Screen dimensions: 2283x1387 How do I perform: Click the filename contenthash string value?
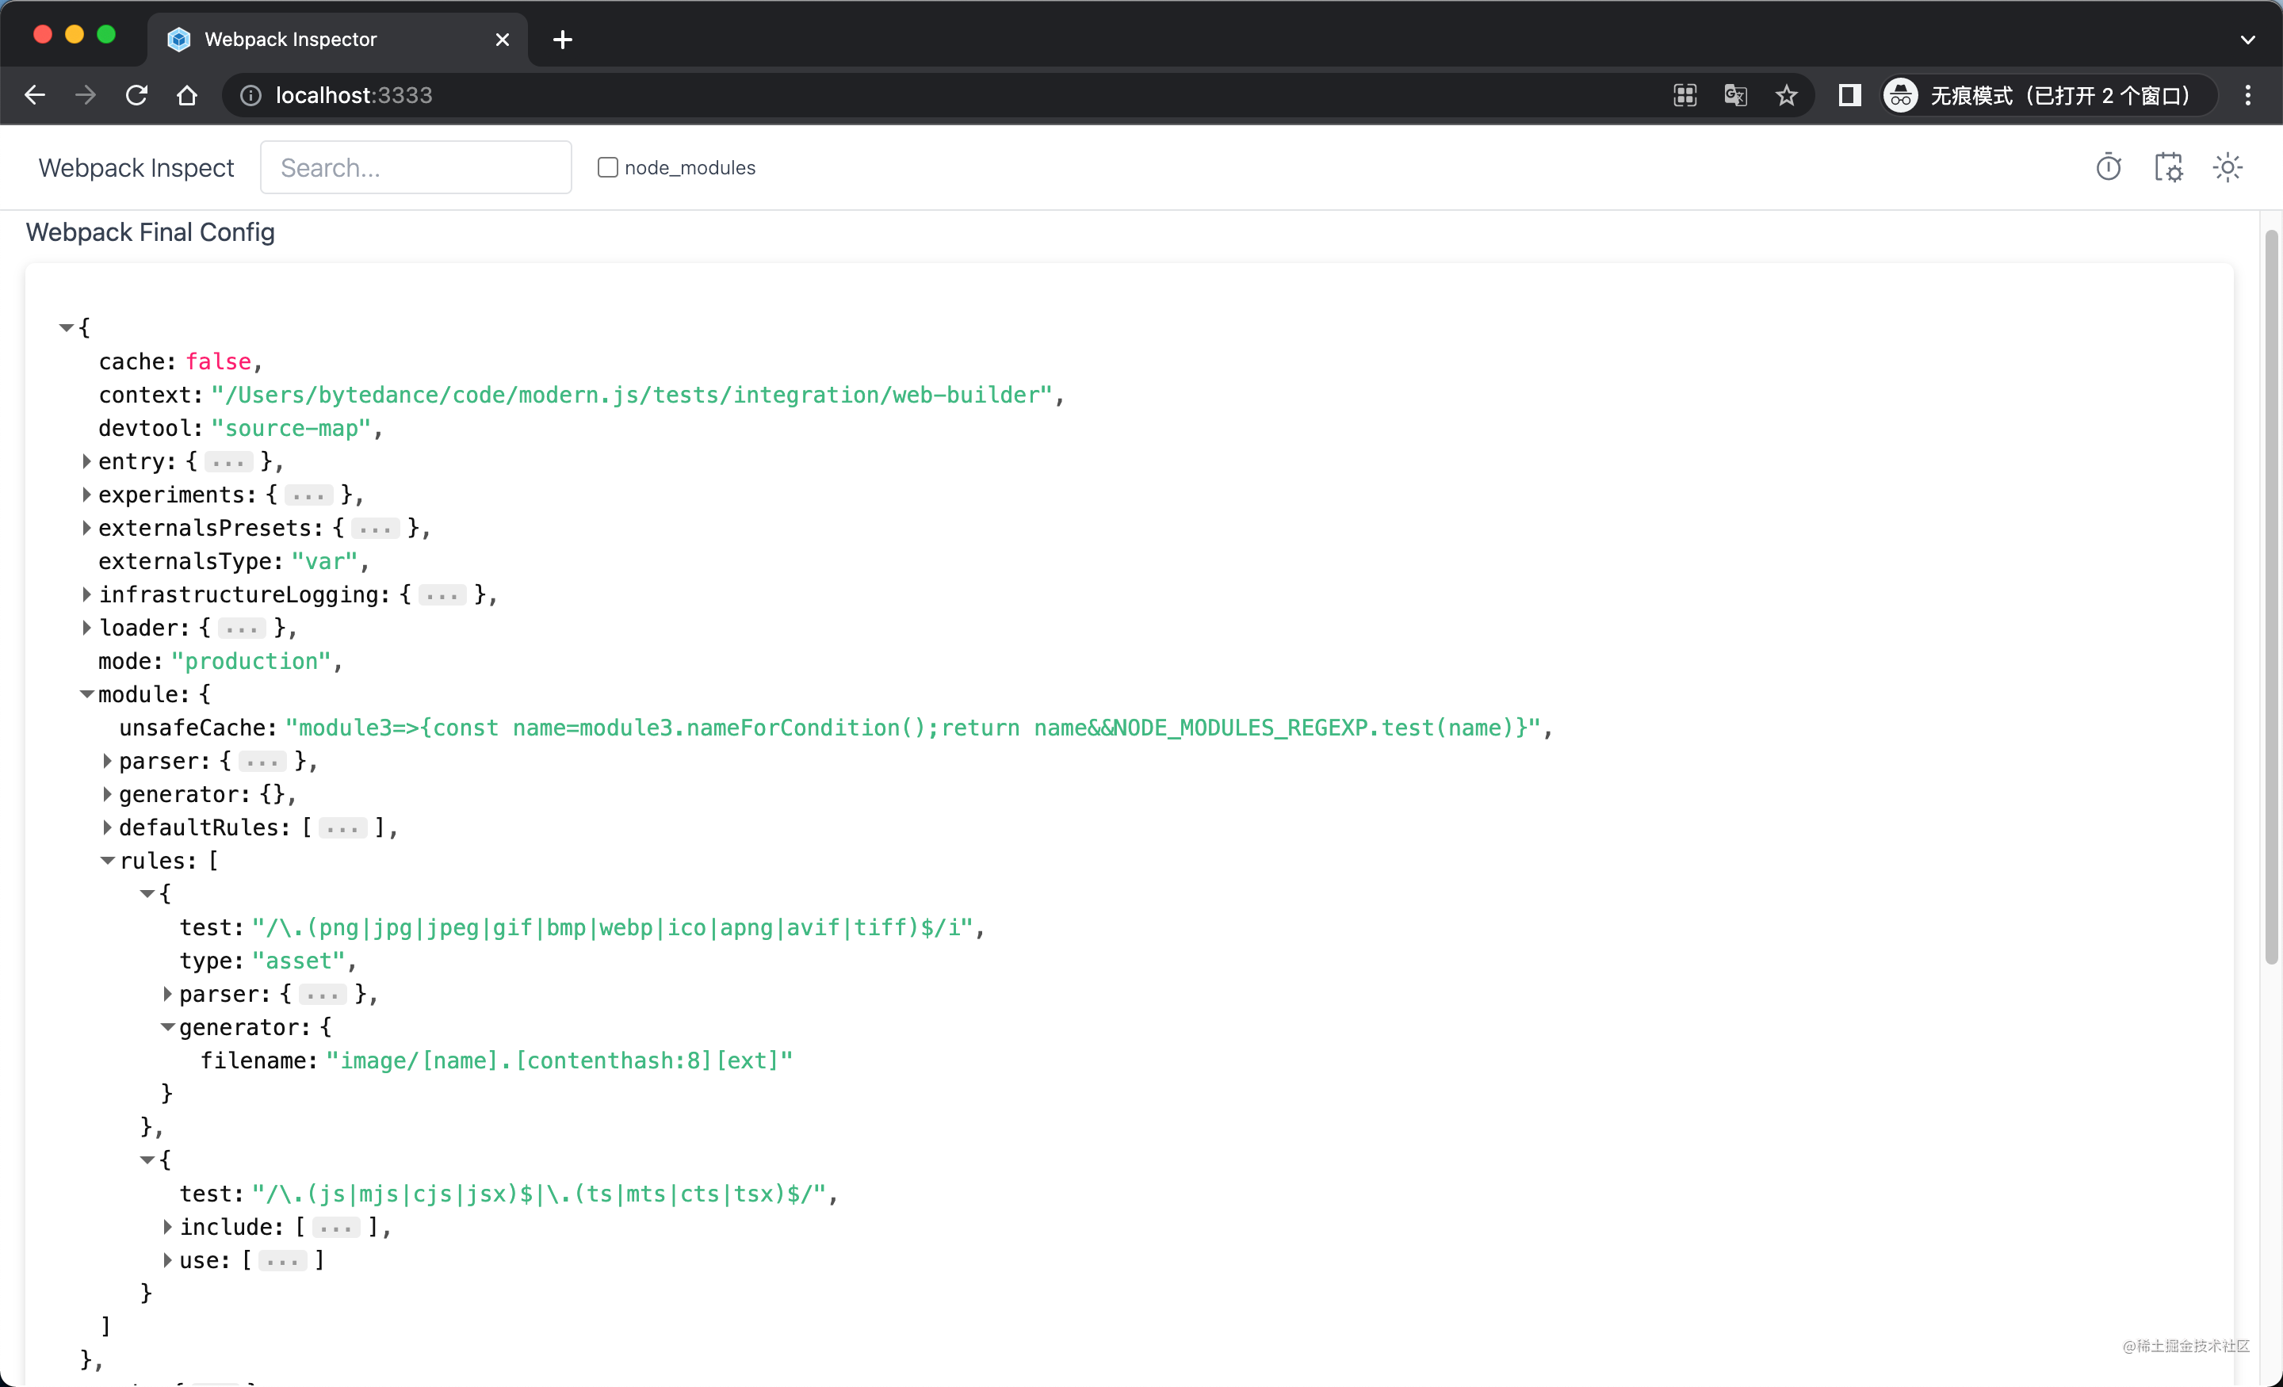[x=560, y=1060]
